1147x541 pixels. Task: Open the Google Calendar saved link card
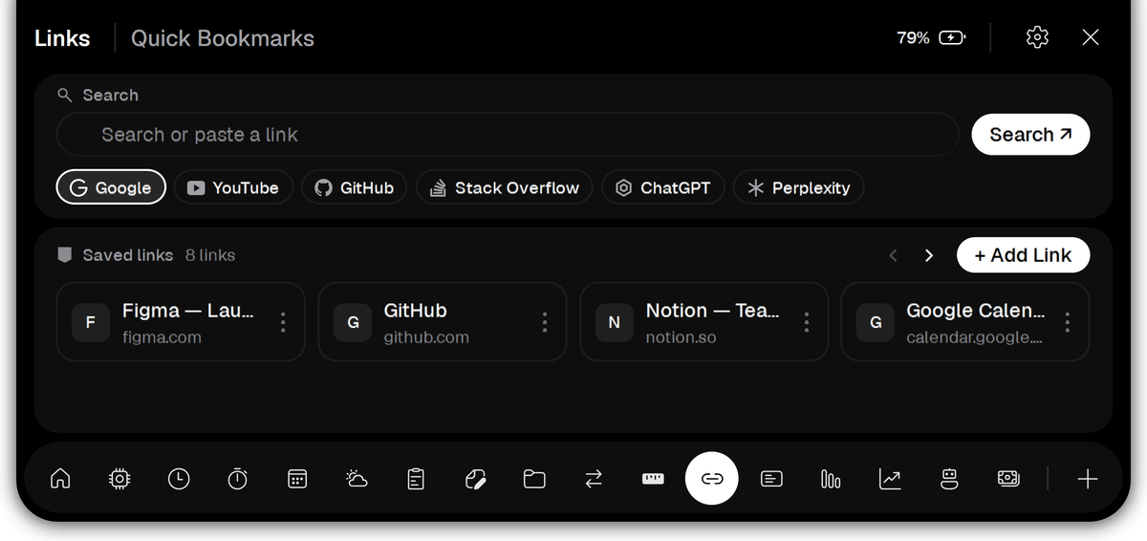[x=965, y=322]
